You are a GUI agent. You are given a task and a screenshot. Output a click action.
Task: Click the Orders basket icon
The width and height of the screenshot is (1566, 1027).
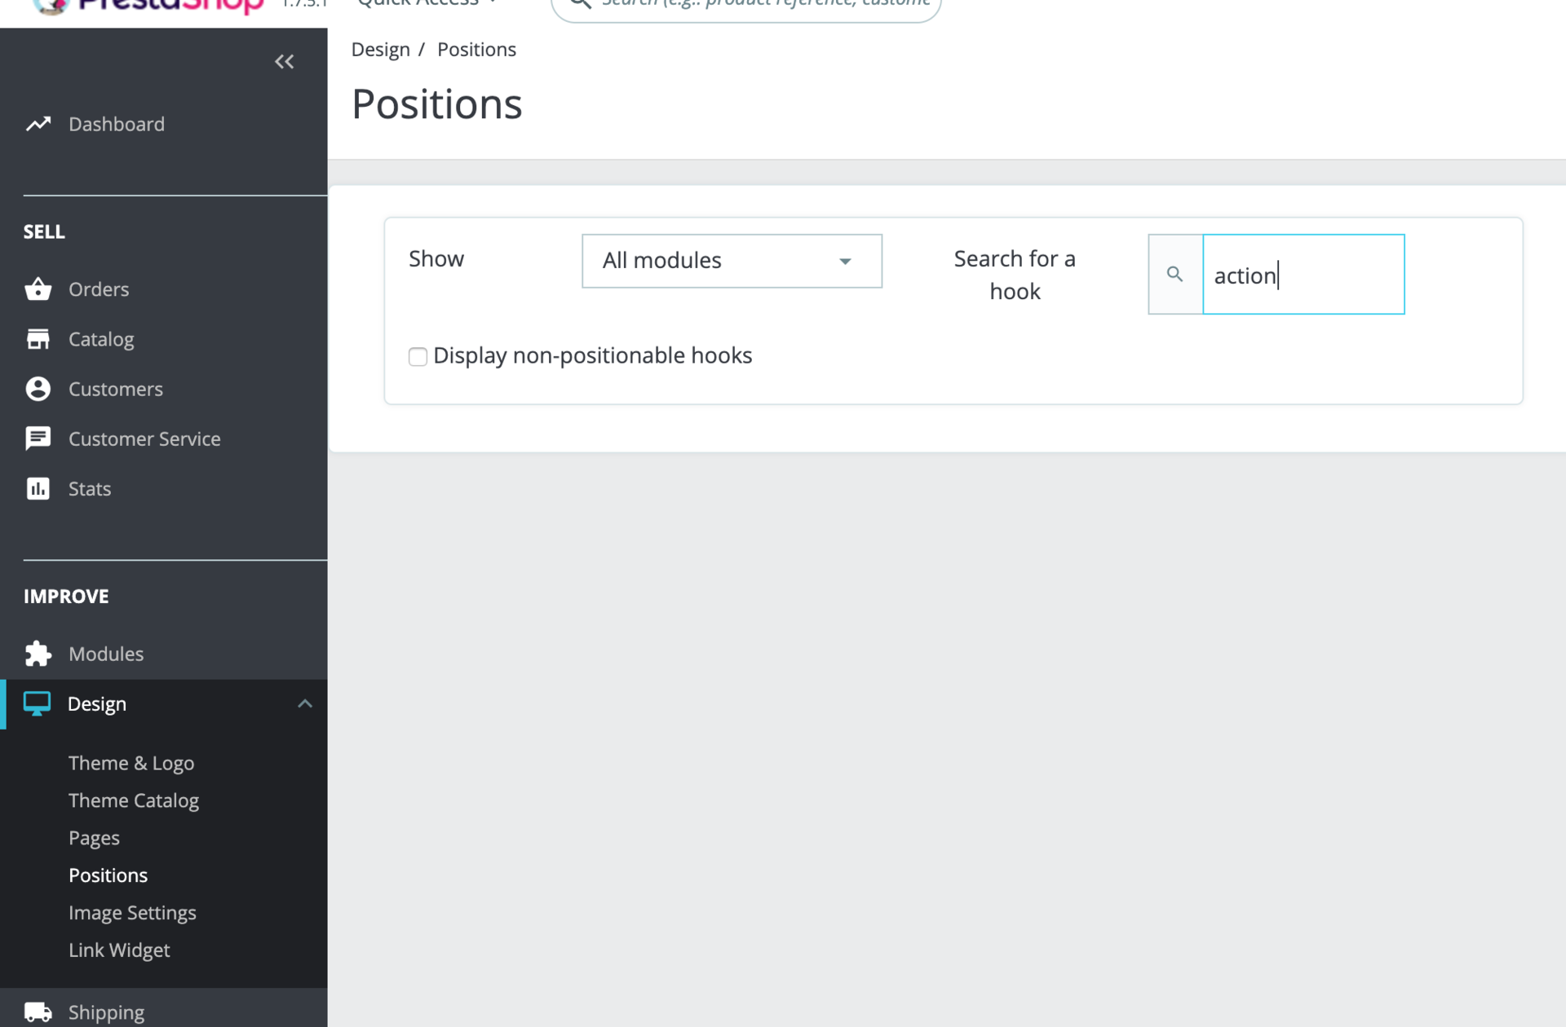click(x=38, y=289)
